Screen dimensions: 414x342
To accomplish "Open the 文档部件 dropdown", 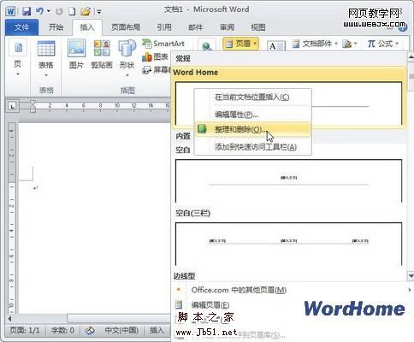I will point(315,44).
